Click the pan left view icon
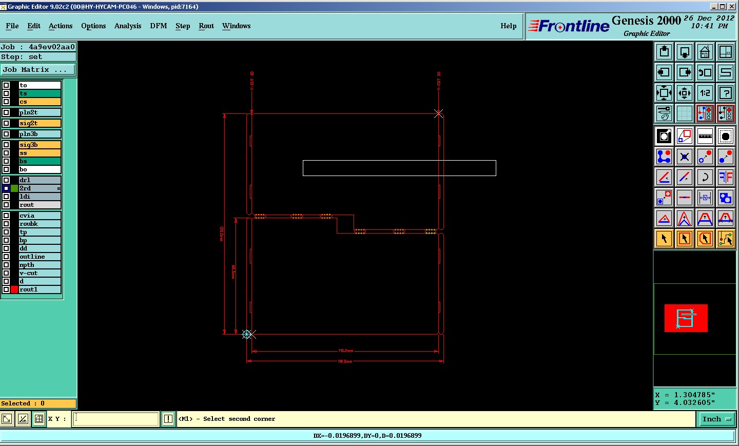This screenshot has width=739, height=446. 664,72
